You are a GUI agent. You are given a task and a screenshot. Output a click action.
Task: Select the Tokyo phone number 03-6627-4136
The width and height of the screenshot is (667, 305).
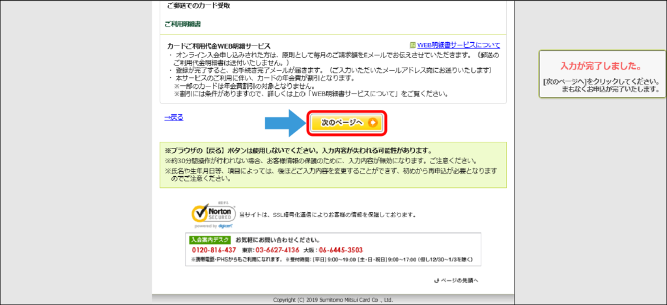(x=277, y=250)
